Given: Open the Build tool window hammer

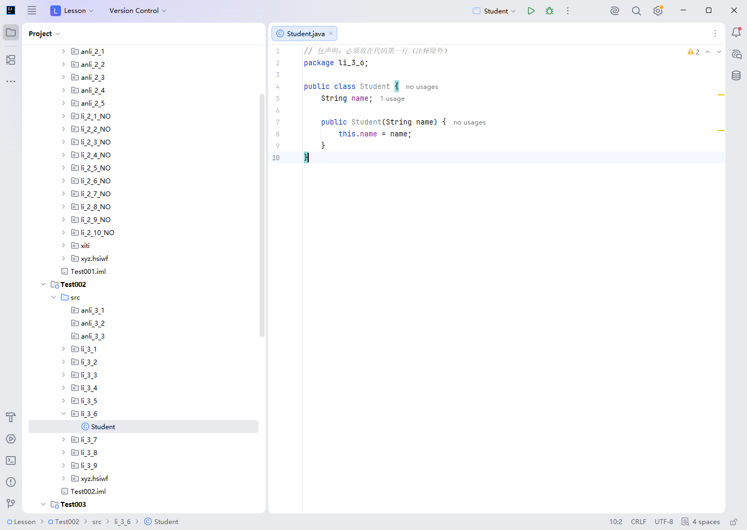Looking at the screenshot, I should [11, 417].
